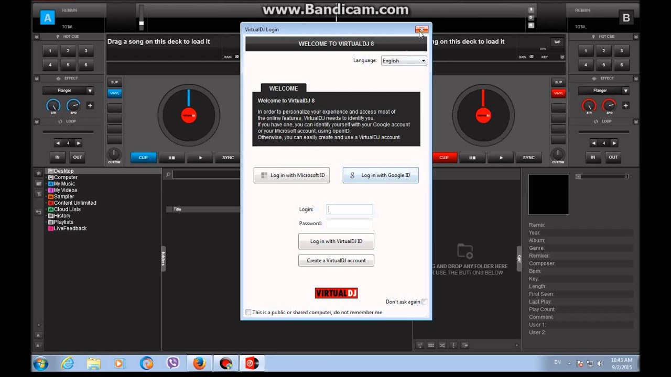Click the browser search field
Screen dimensions: 671x377
206,174
